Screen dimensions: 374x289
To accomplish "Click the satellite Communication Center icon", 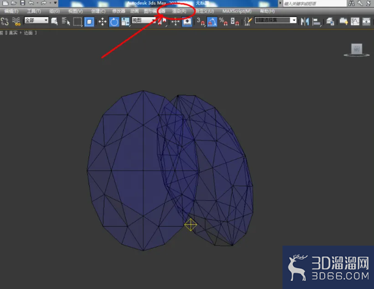I will click(x=369, y=3).
